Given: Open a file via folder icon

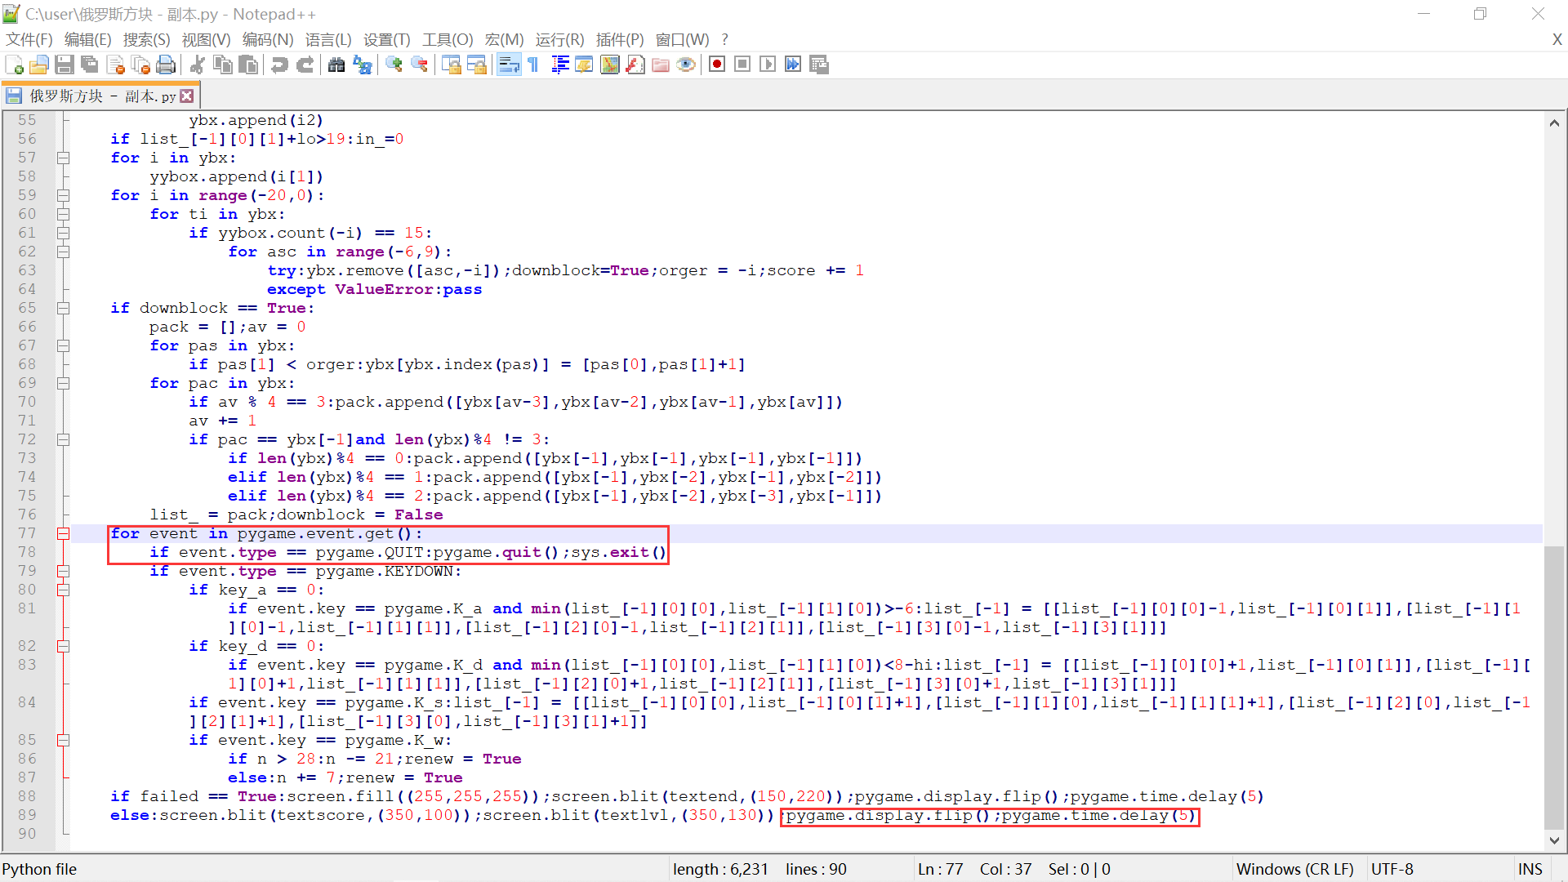Looking at the screenshot, I should (39, 65).
